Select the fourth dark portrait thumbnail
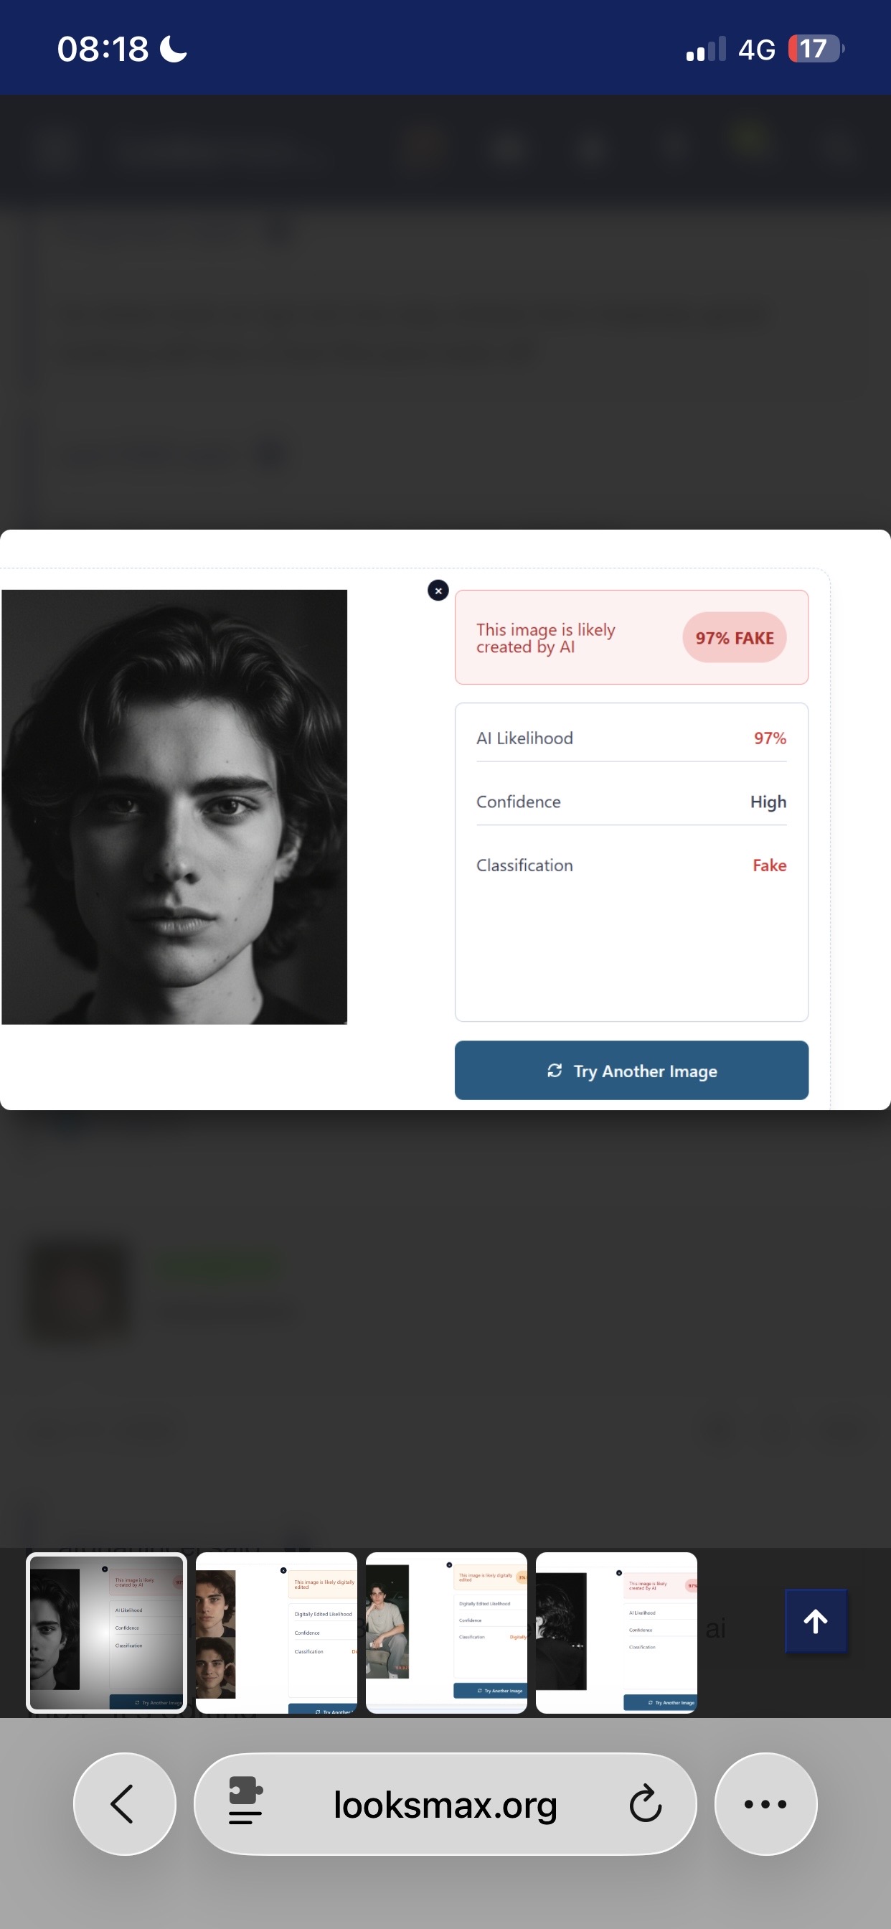 pyautogui.click(x=616, y=1633)
